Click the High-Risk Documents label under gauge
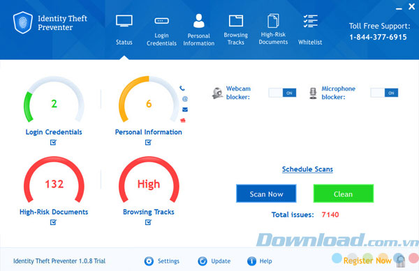 [54, 212]
